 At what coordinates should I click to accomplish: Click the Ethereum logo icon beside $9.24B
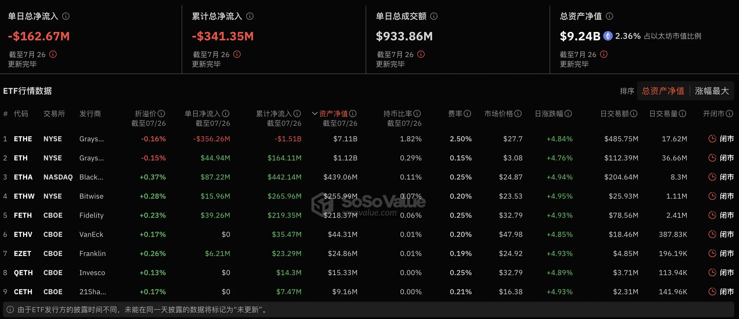(x=608, y=36)
